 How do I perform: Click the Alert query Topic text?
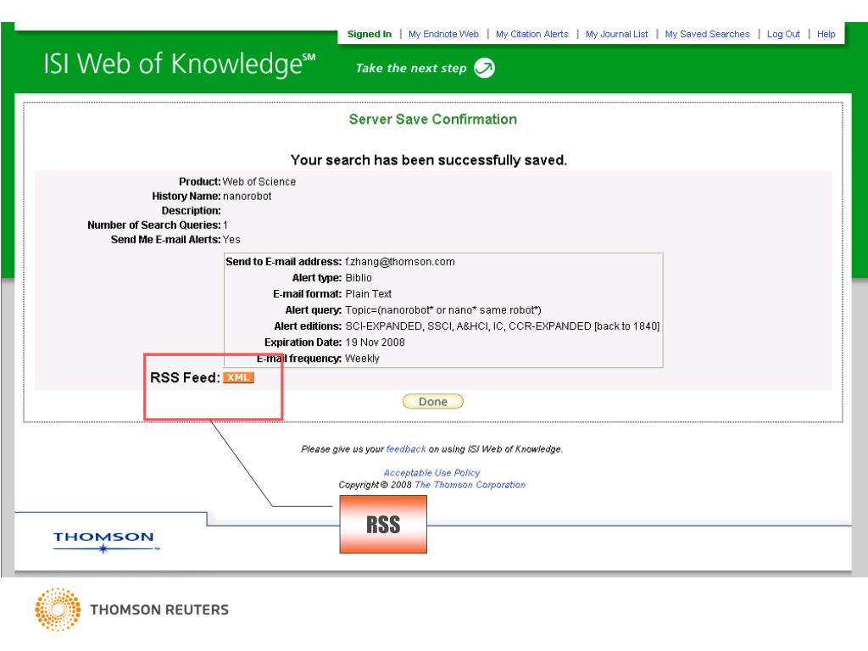point(442,310)
